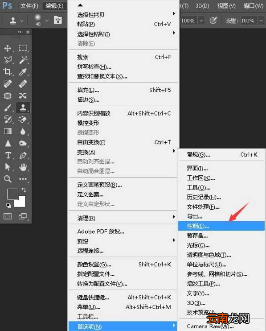Select the Type tool

pos(8,155)
